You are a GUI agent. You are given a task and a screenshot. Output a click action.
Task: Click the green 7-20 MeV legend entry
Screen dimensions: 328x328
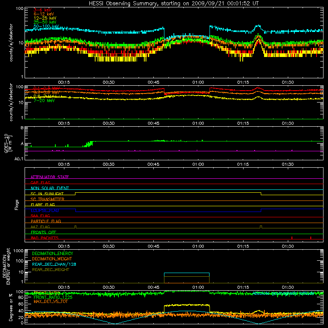click(44, 100)
